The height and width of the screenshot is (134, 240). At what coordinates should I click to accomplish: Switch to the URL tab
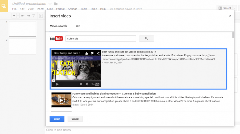tap(78, 26)
